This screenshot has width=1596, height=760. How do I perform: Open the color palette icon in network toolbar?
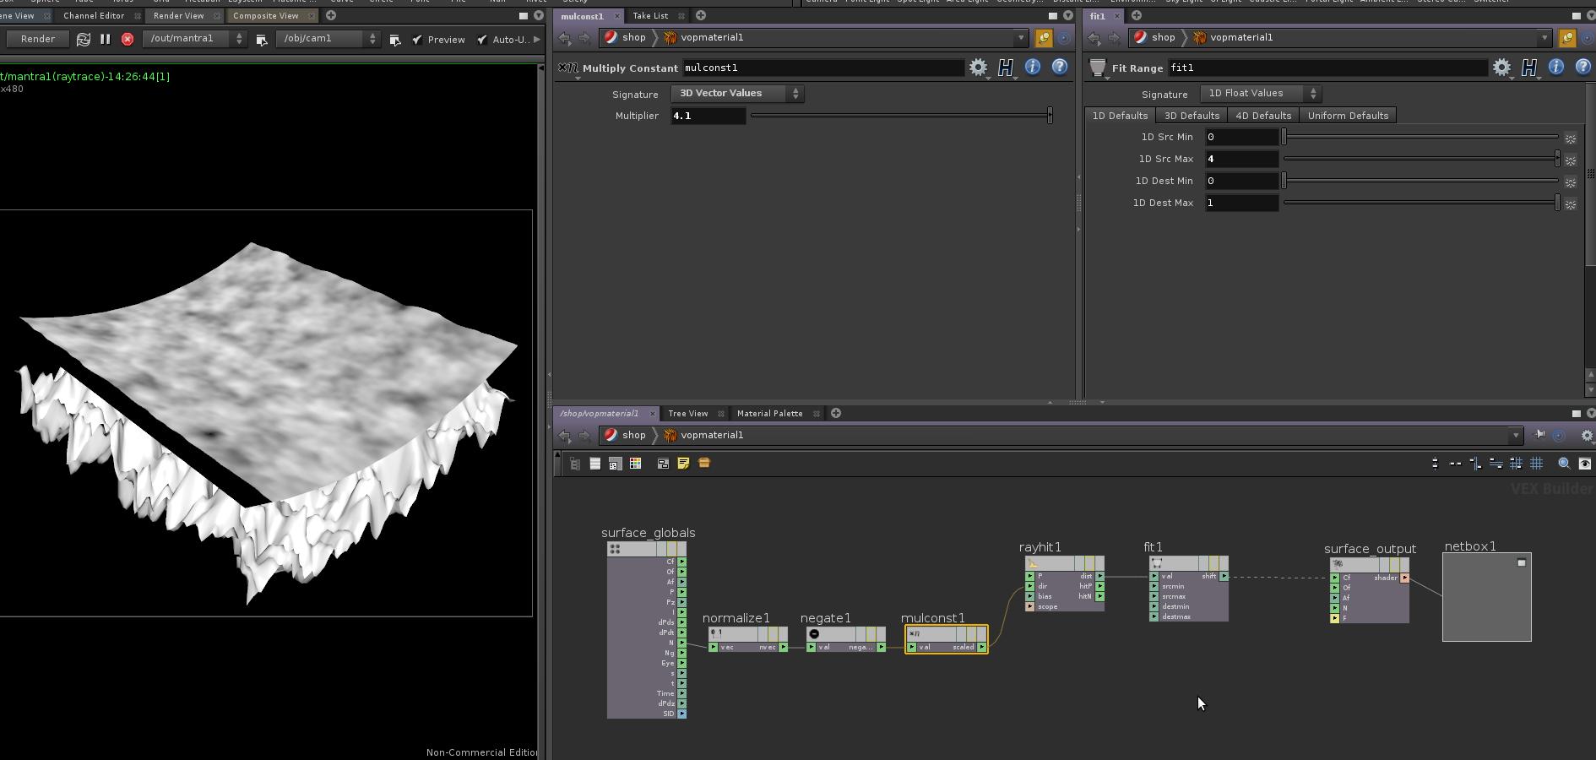(635, 463)
